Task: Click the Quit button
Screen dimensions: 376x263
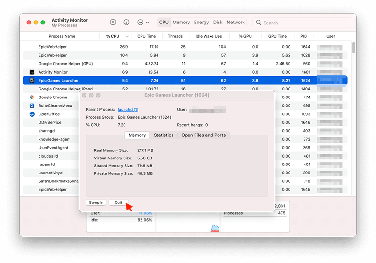Action: click(118, 203)
